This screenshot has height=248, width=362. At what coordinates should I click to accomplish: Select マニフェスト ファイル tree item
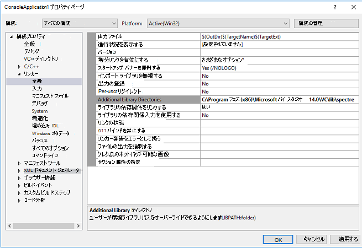click(x=50, y=96)
